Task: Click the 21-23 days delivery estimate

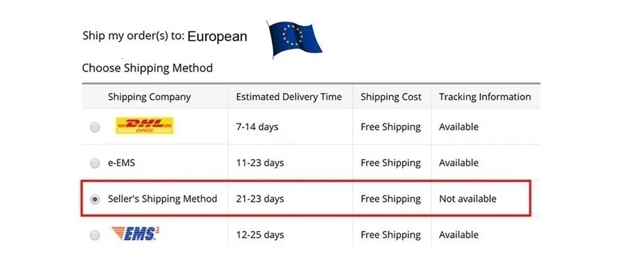Action: (260, 199)
